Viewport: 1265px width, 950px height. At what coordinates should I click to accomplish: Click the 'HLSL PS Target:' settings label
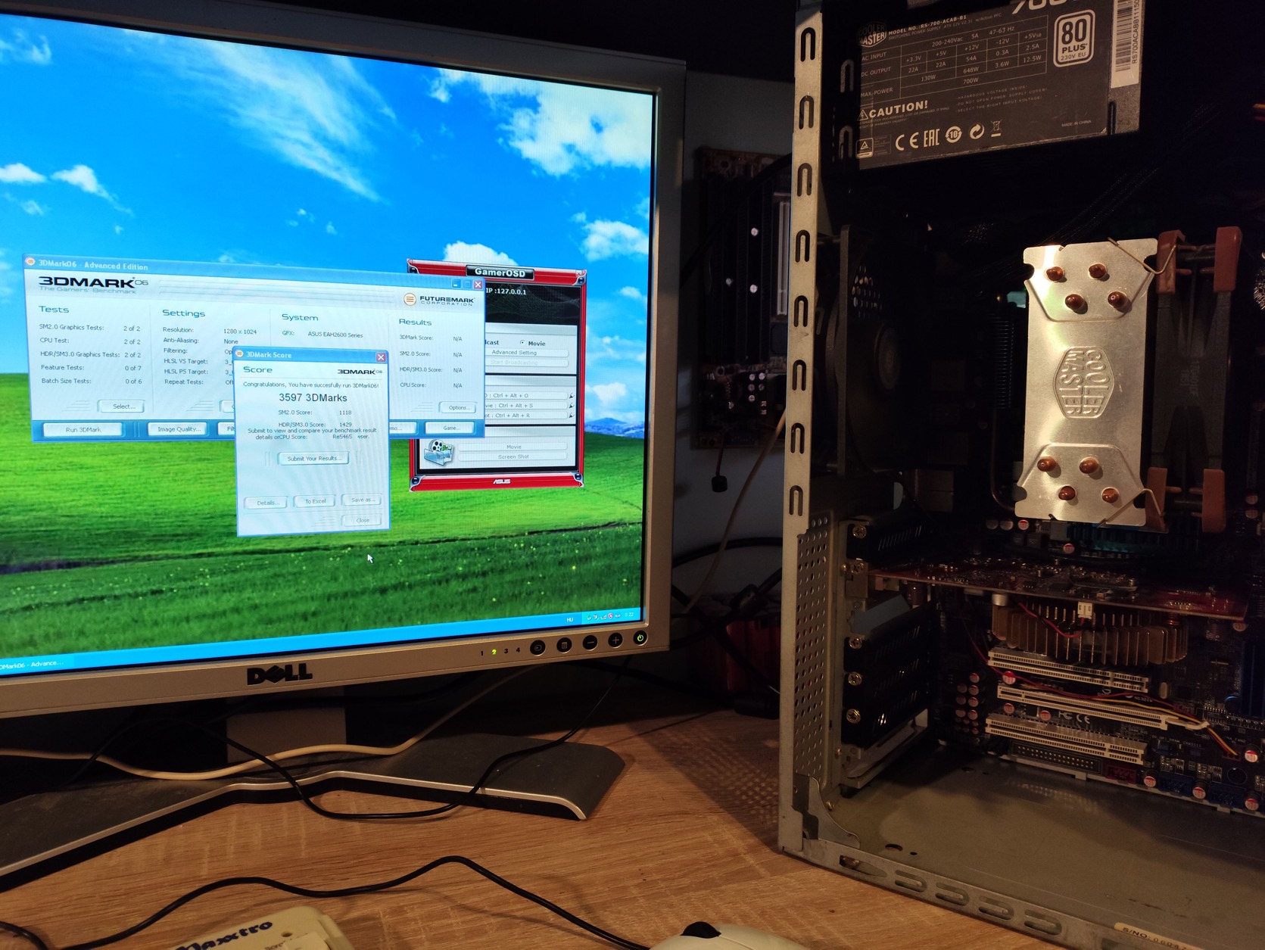(x=185, y=372)
